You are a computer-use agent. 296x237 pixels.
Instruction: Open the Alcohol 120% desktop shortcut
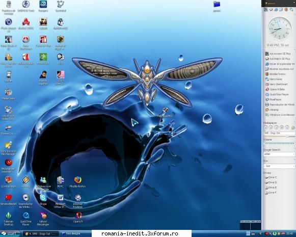pos(26,23)
